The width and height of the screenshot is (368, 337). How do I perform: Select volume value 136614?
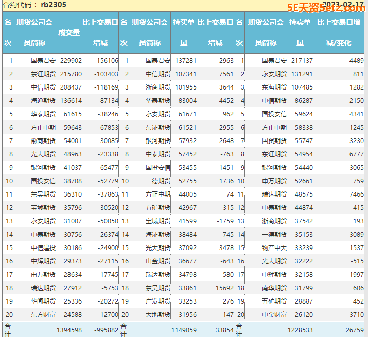tap(71, 101)
